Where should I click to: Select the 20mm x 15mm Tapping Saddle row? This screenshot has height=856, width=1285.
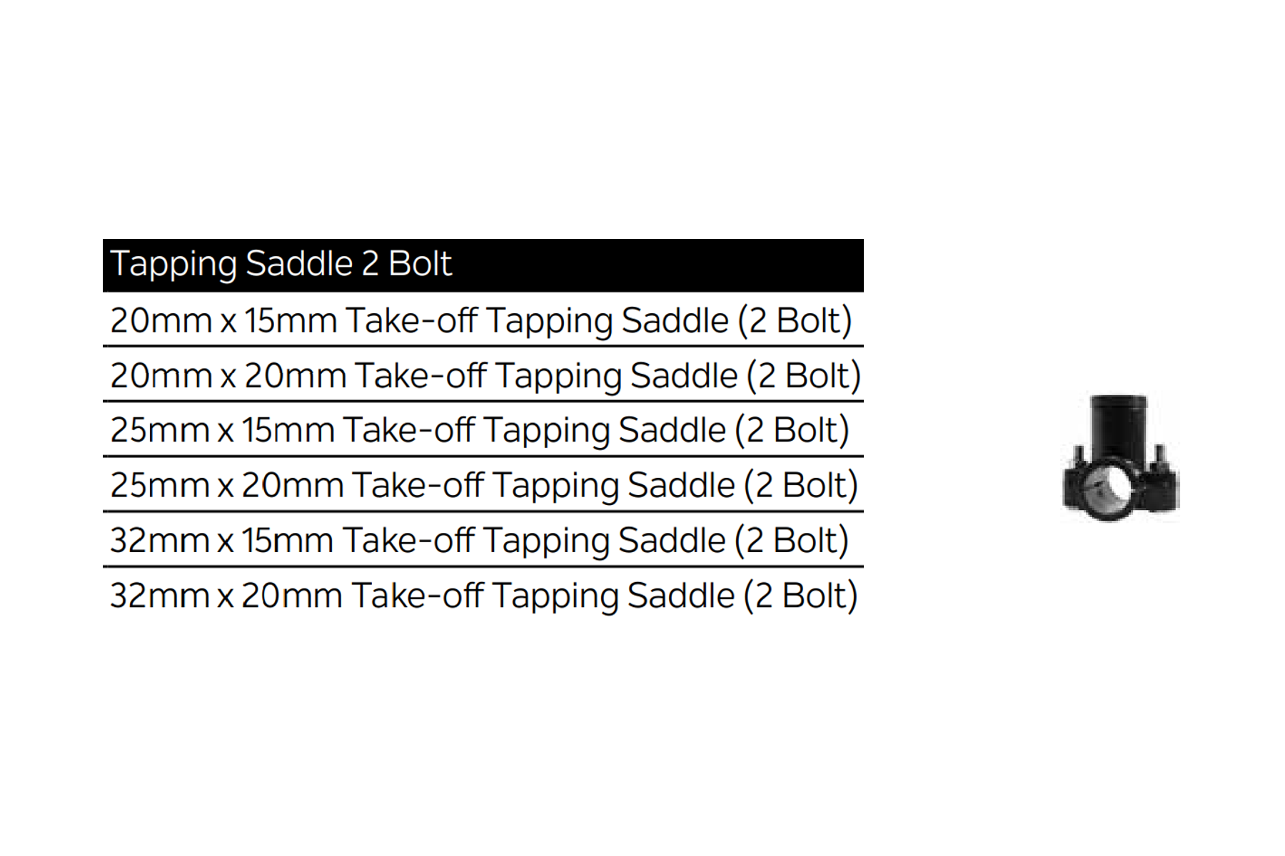[483, 320]
